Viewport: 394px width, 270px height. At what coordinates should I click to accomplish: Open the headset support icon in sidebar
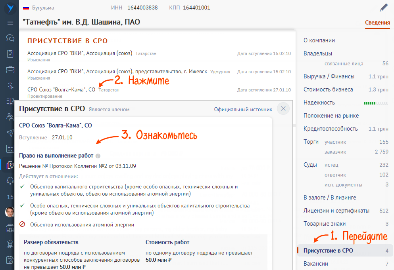pyautogui.click(x=10, y=181)
